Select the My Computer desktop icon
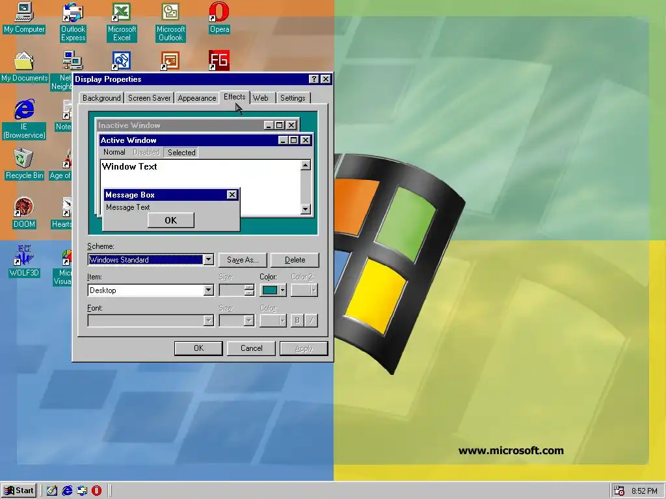 (x=24, y=18)
